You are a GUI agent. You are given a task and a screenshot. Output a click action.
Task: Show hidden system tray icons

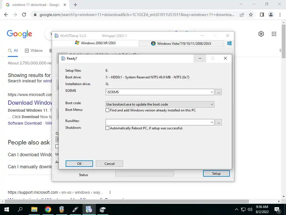pos(236,209)
